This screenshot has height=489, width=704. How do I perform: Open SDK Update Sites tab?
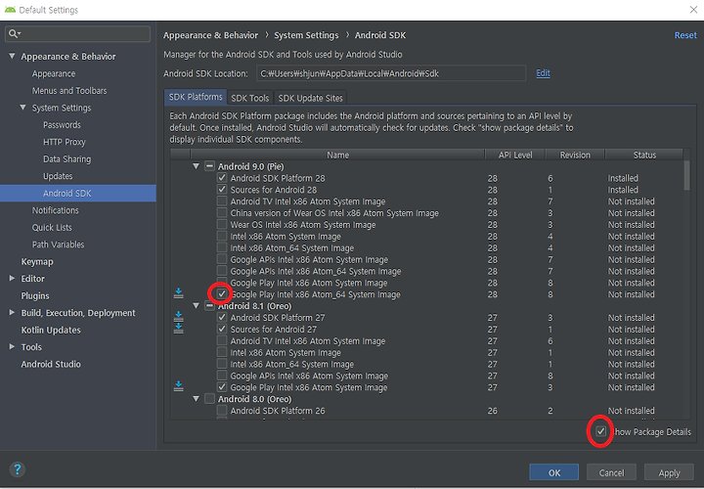point(310,98)
